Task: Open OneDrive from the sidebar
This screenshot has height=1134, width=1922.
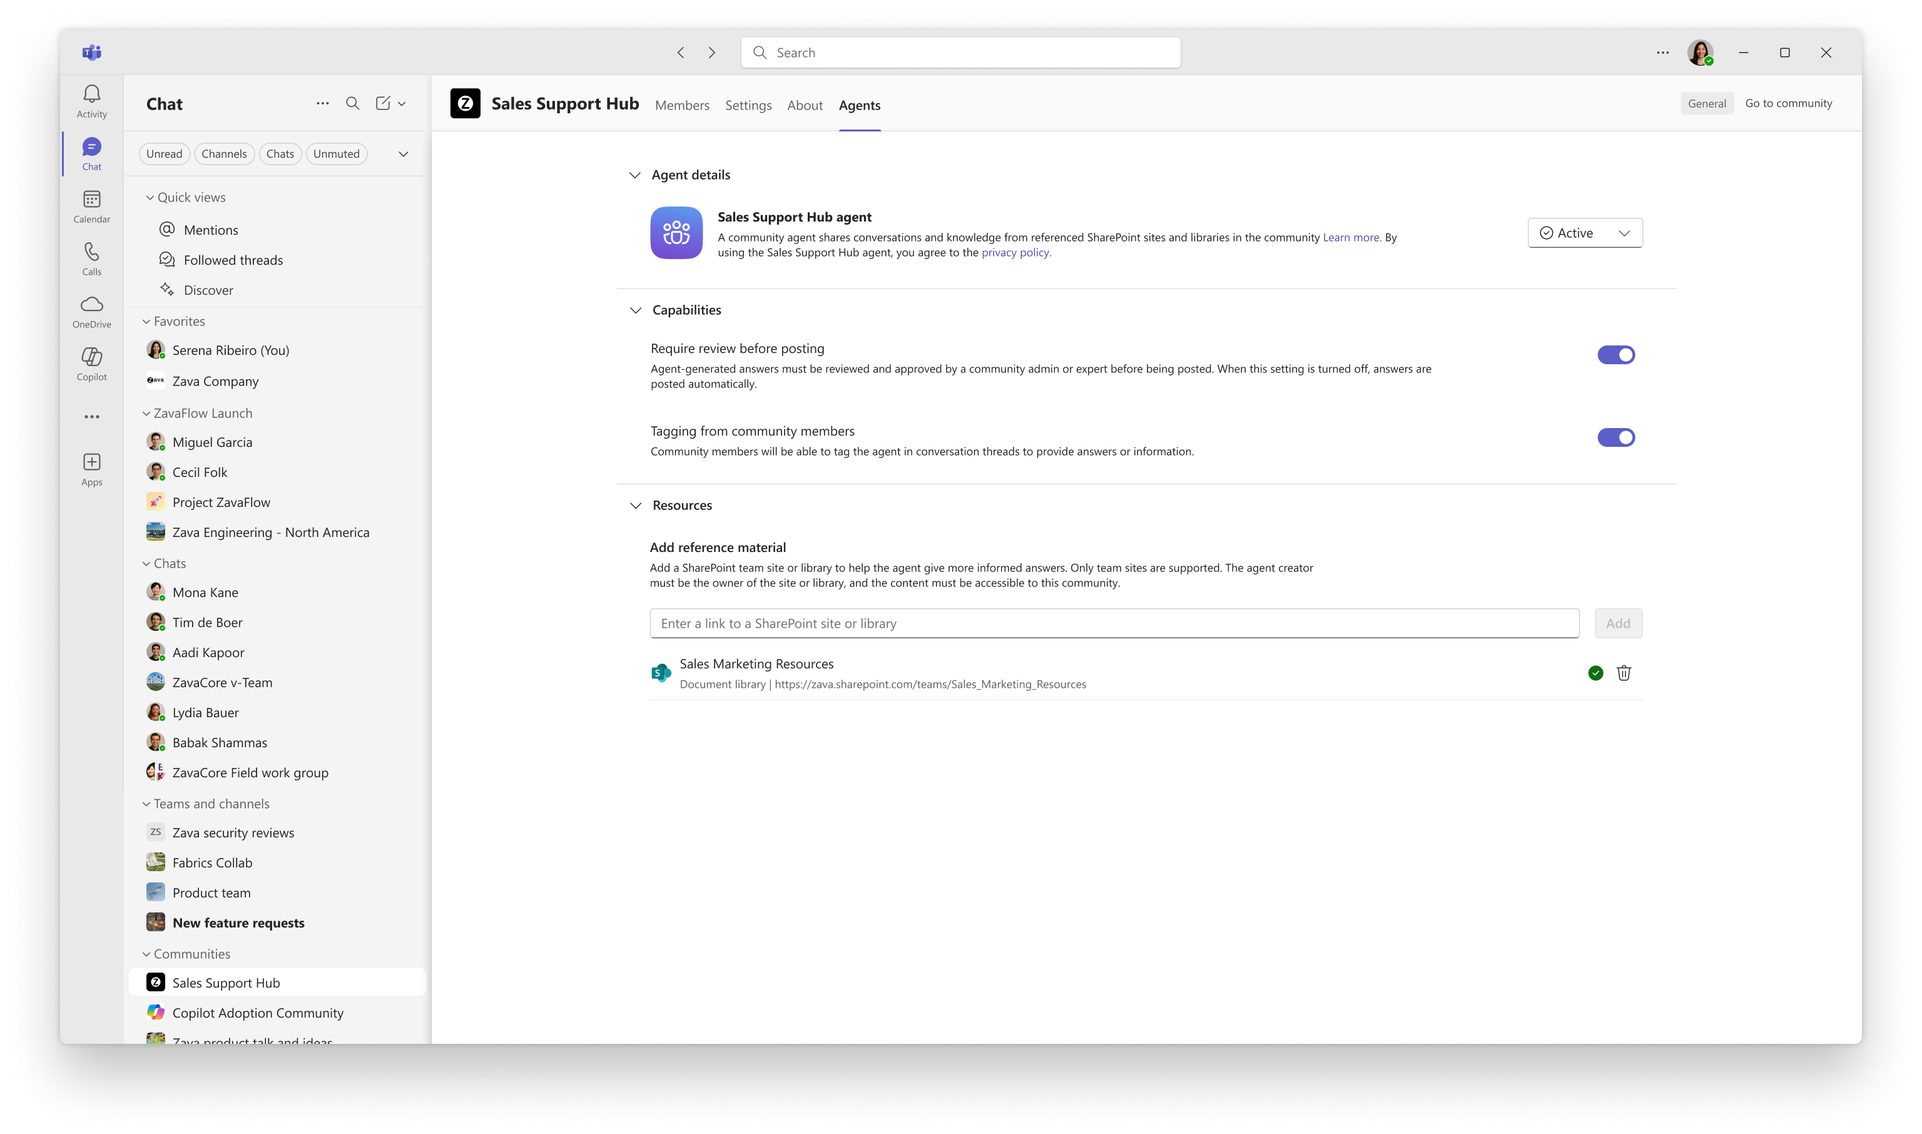Action: coord(92,312)
